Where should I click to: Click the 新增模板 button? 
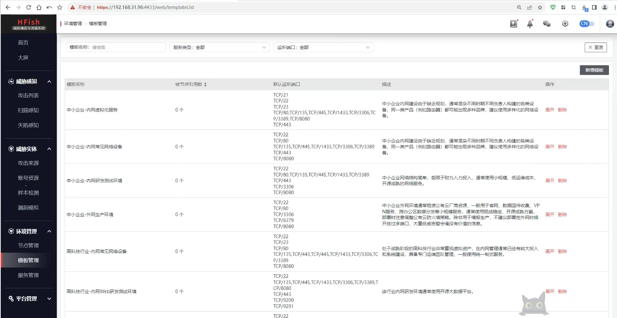pyautogui.click(x=594, y=70)
